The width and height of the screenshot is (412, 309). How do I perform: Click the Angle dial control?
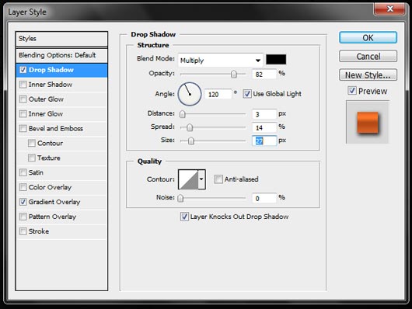pos(190,94)
